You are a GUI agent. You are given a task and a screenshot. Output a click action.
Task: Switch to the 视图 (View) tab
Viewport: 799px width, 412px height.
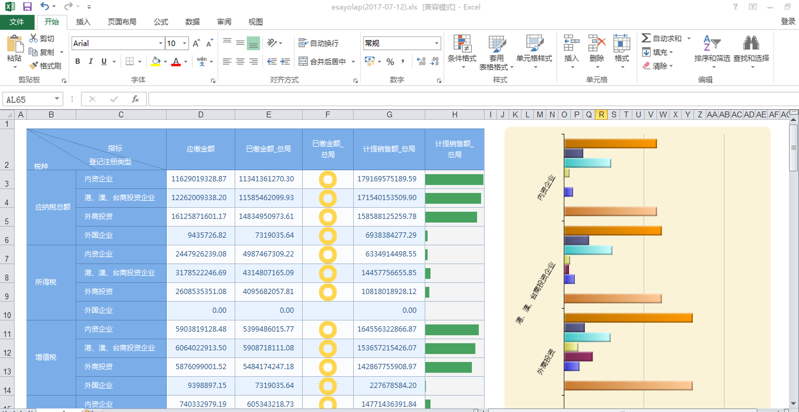point(256,22)
